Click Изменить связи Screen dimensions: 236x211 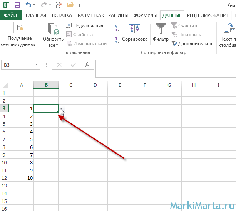tap(87, 44)
